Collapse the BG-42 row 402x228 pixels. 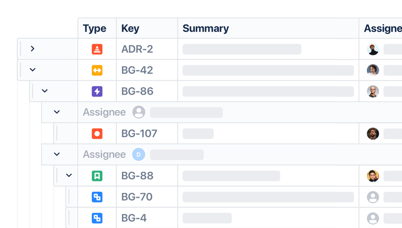pyautogui.click(x=32, y=70)
